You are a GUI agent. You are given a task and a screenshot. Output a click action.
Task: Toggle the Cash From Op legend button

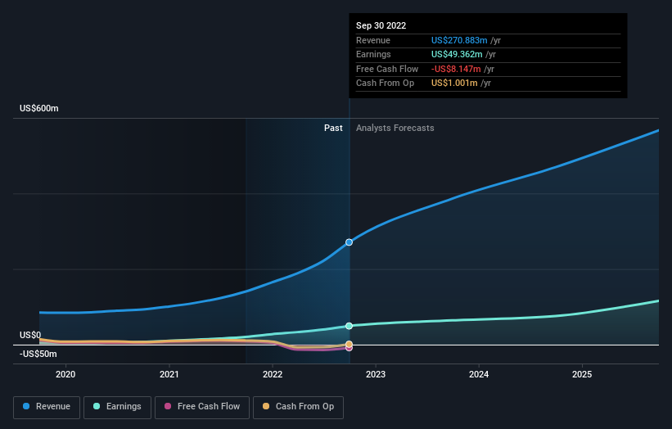[298, 407]
